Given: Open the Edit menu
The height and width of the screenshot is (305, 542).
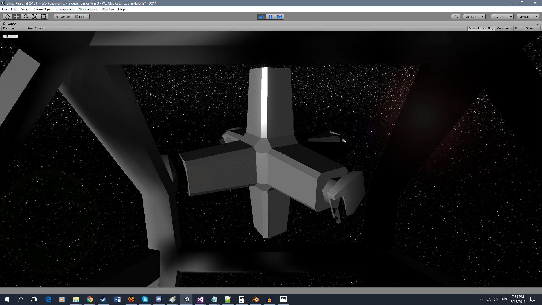Looking at the screenshot, I should click(x=14, y=9).
